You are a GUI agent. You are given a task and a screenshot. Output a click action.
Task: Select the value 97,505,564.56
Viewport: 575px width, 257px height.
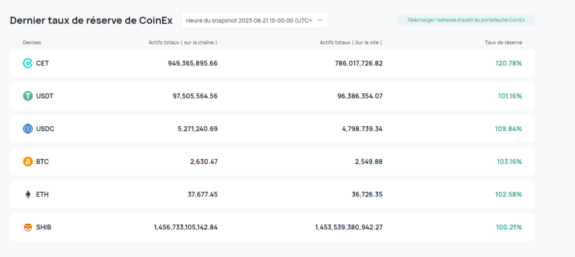pos(195,96)
